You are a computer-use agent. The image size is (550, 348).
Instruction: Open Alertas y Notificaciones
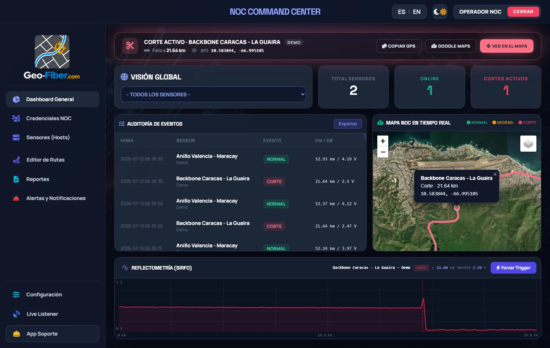[x=52, y=198]
